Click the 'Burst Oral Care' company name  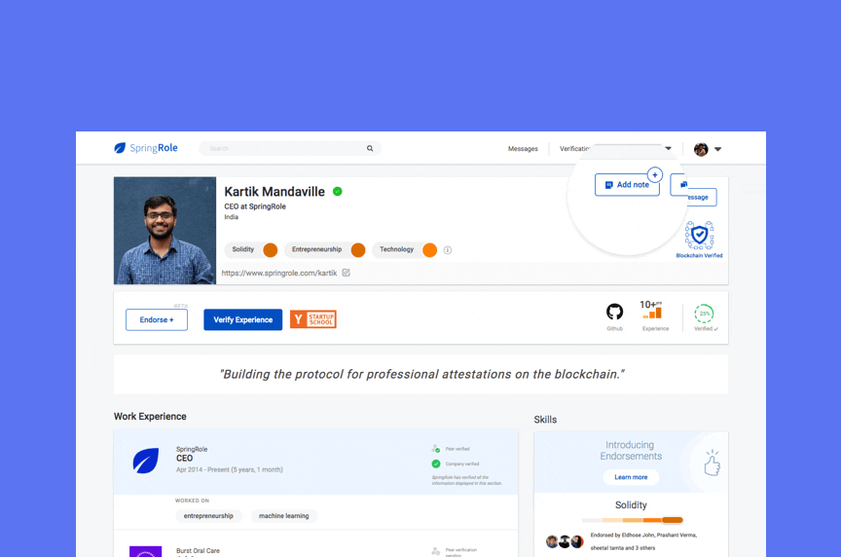(198, 550)
